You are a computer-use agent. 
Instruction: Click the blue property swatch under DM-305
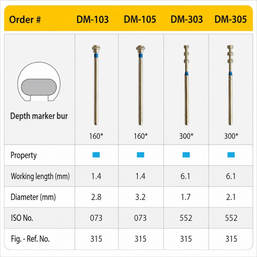(x=231, y=155)
